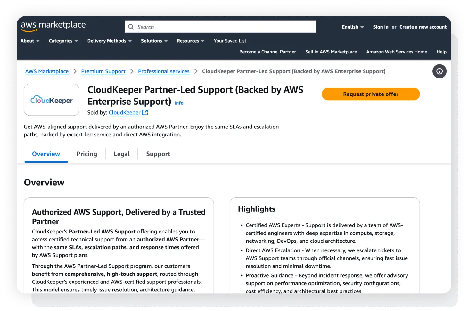Open the round info icon panel
Viewport: 468px width, 311px height.
tap(439, 71)
